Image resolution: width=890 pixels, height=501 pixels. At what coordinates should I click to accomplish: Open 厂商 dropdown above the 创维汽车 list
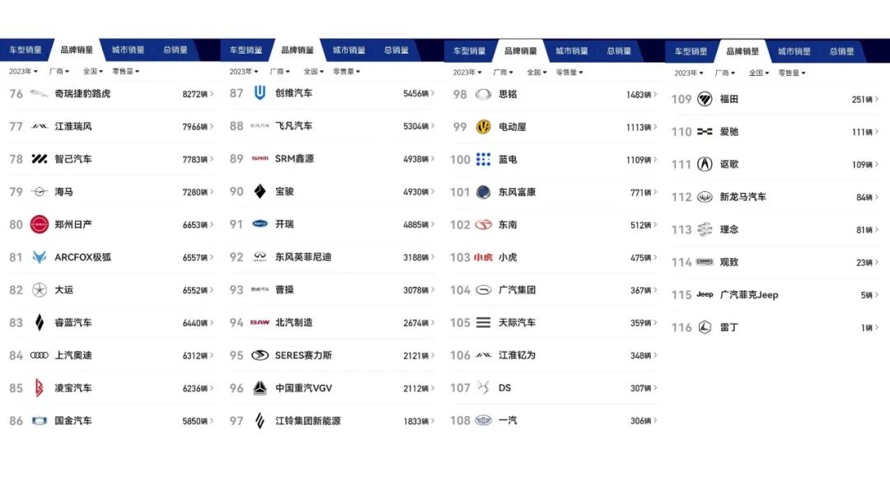279,72
